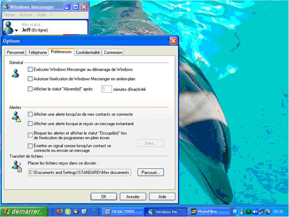Image resolution: width=289 pixels, height=217 pixels.
Task: Click the network computers tray icon
Action: (x=261, y=212)
